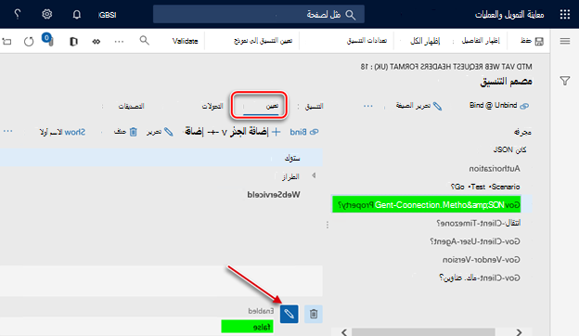Open attachments icon with 0 badge
Screen dimensions: 579x336
coord(47,40)
